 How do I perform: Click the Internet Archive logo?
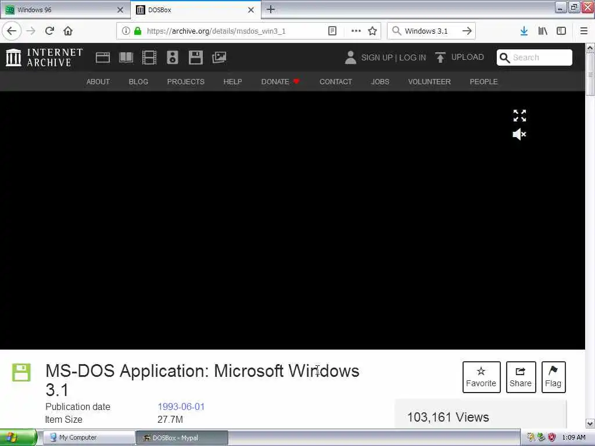[x=44, y=57]
